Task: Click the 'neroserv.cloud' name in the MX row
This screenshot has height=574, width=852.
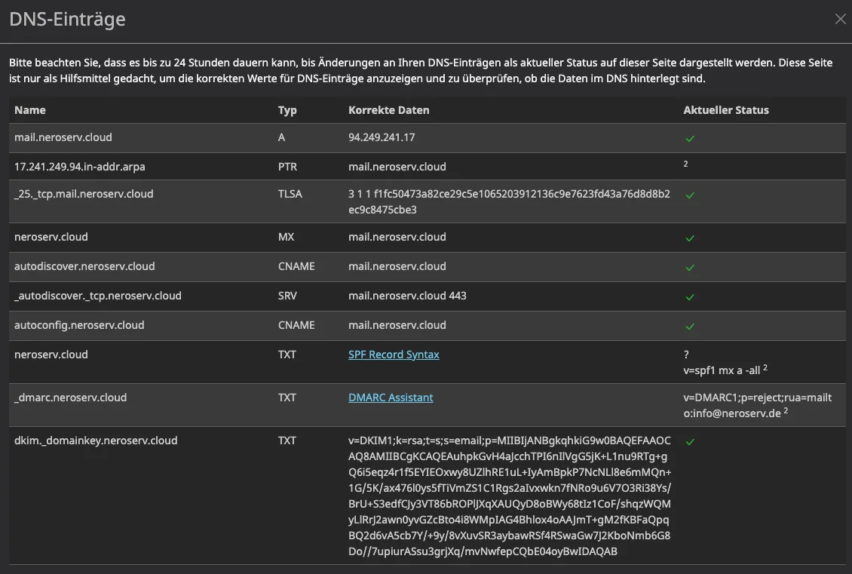Action: click(51, 236)
